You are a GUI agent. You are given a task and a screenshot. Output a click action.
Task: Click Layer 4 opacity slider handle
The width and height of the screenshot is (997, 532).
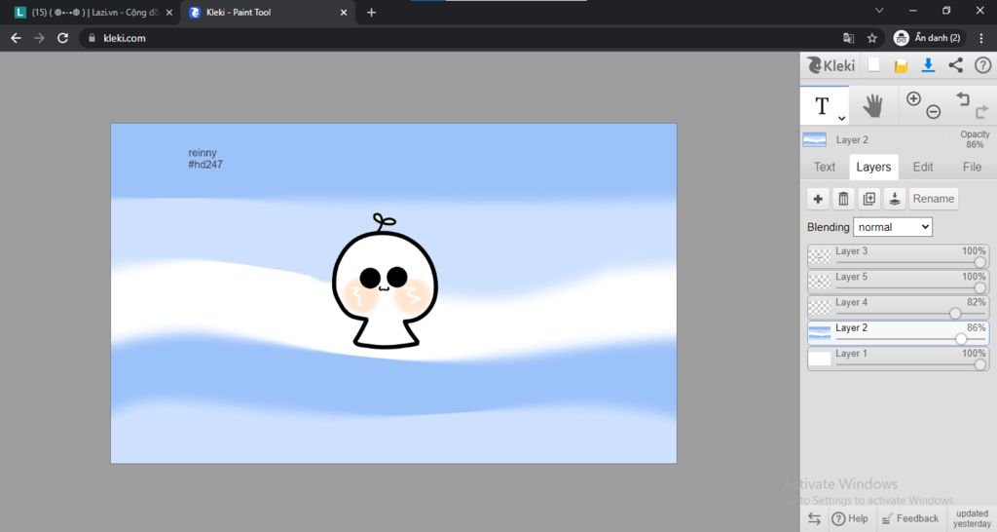tap(955, 313)
